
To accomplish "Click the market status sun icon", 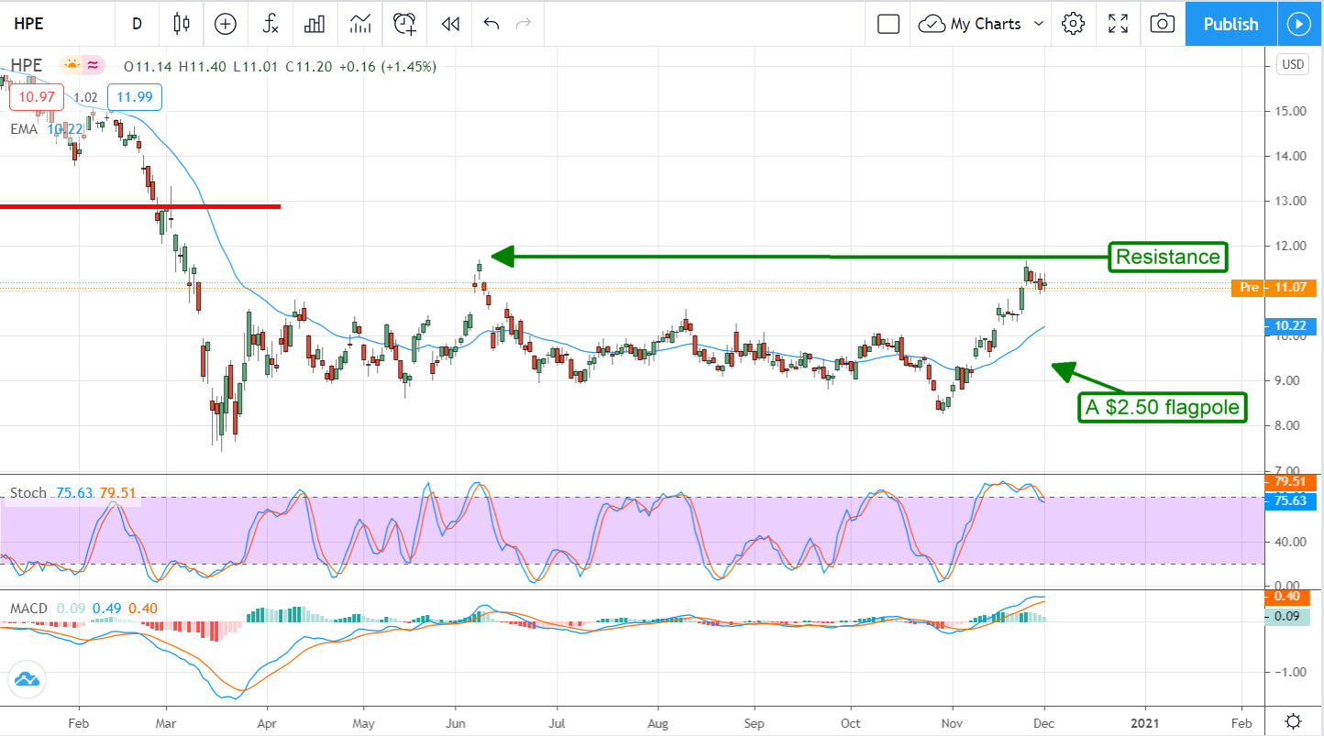I will pos(71,65).
